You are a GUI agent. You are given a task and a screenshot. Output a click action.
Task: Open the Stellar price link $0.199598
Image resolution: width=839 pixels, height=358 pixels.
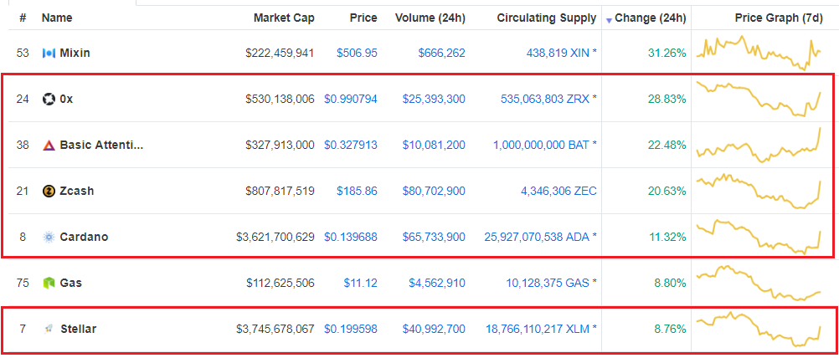click(x=350, y=330)
